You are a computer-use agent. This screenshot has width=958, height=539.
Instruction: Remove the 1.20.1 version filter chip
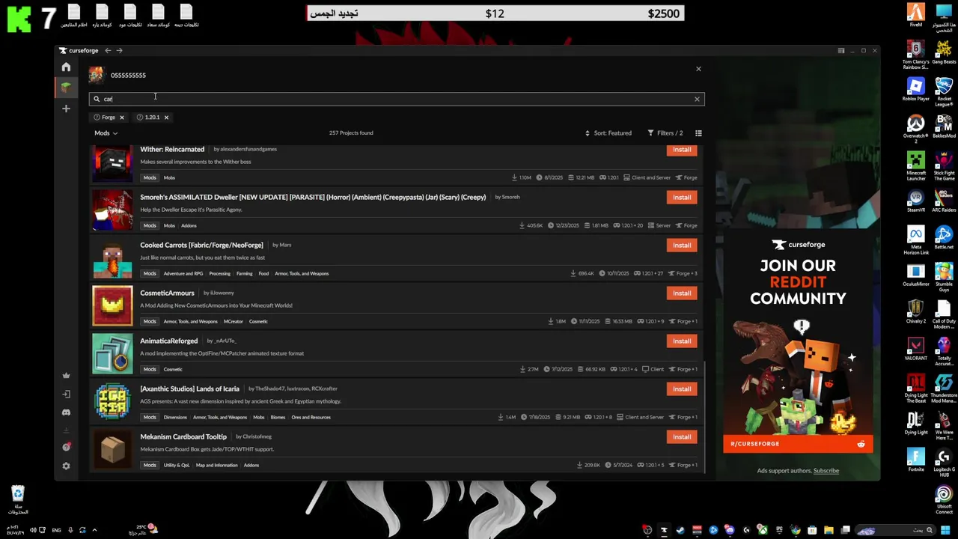pos(166,118)
